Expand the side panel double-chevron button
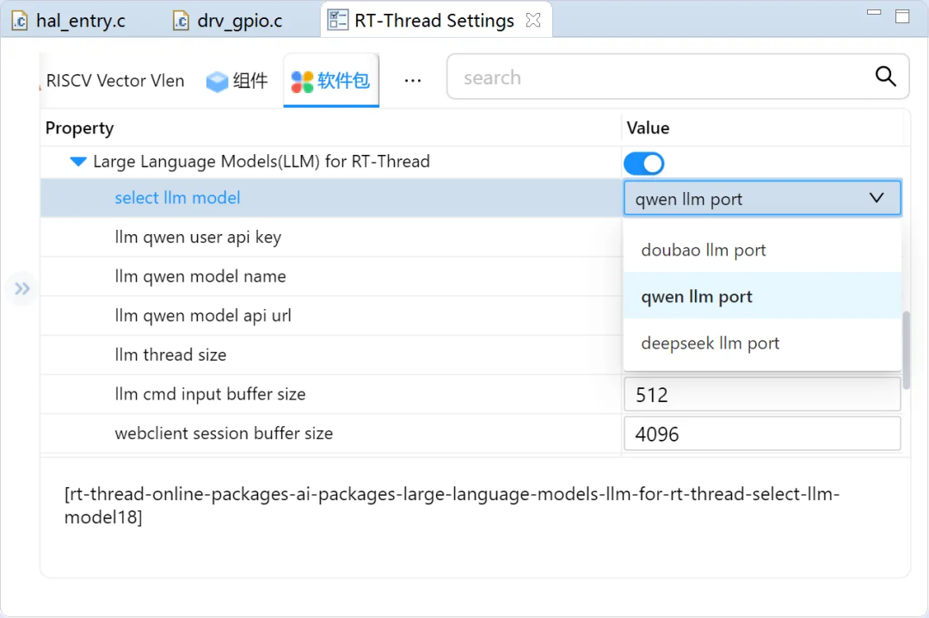This screenshot has width=929, height=618. (22, 289)
